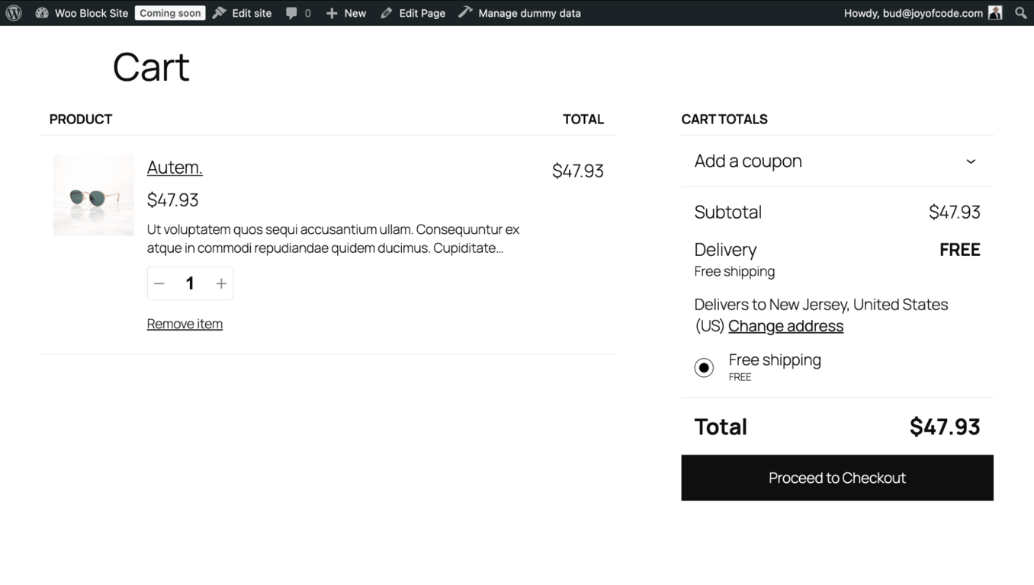Screen dimensions: 1034x585
Task: Open Manage dummy data tool icon
Action: 463,12
